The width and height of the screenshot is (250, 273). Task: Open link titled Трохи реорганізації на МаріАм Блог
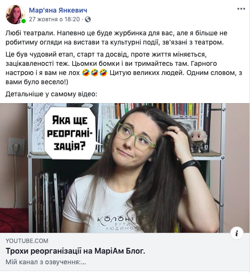point(75,251)
